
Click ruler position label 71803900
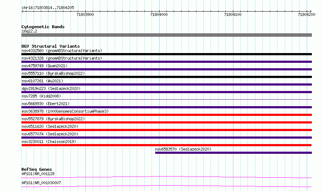85,14
